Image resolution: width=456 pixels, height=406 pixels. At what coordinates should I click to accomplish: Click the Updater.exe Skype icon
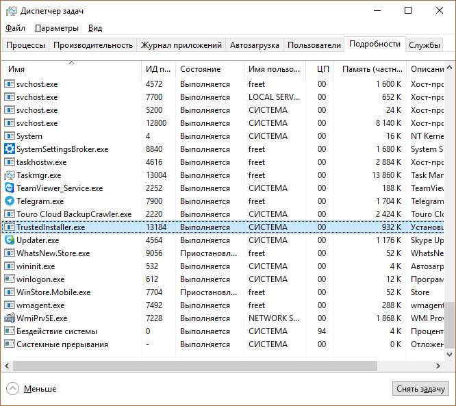(10, 240)
